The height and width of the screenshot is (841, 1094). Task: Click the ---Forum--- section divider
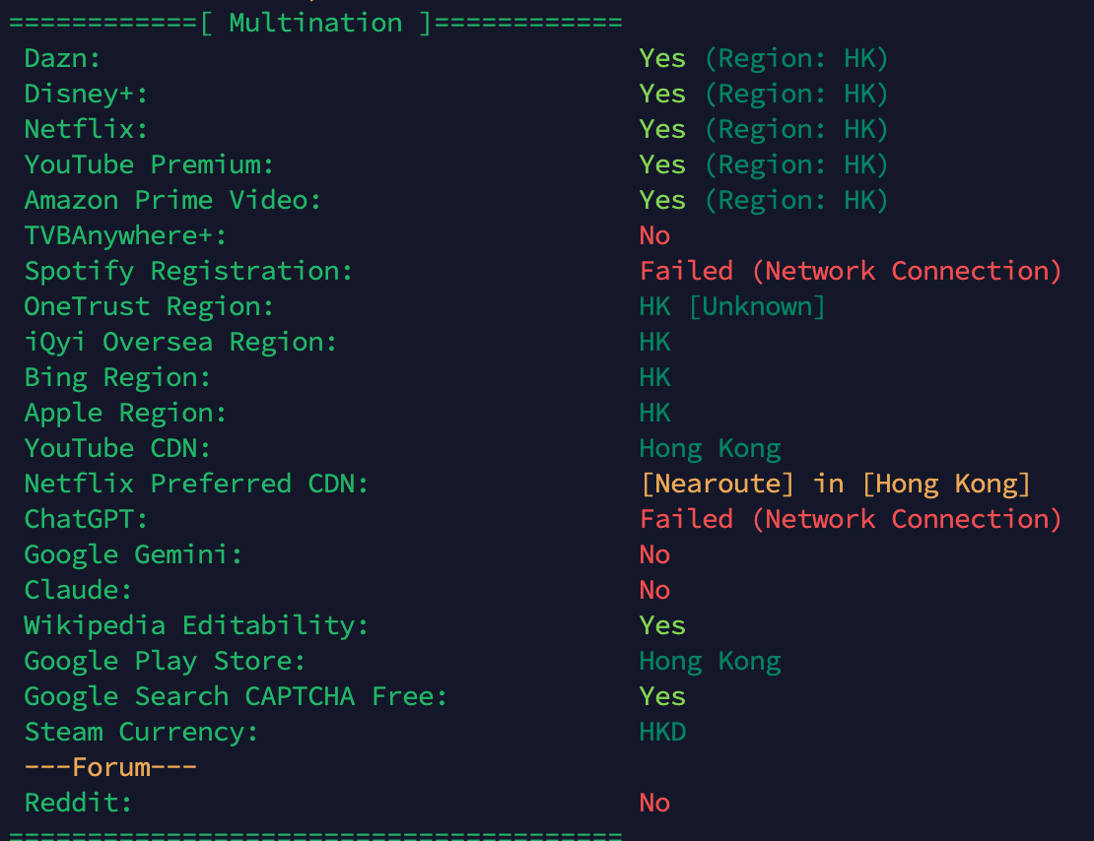[110, 768]
